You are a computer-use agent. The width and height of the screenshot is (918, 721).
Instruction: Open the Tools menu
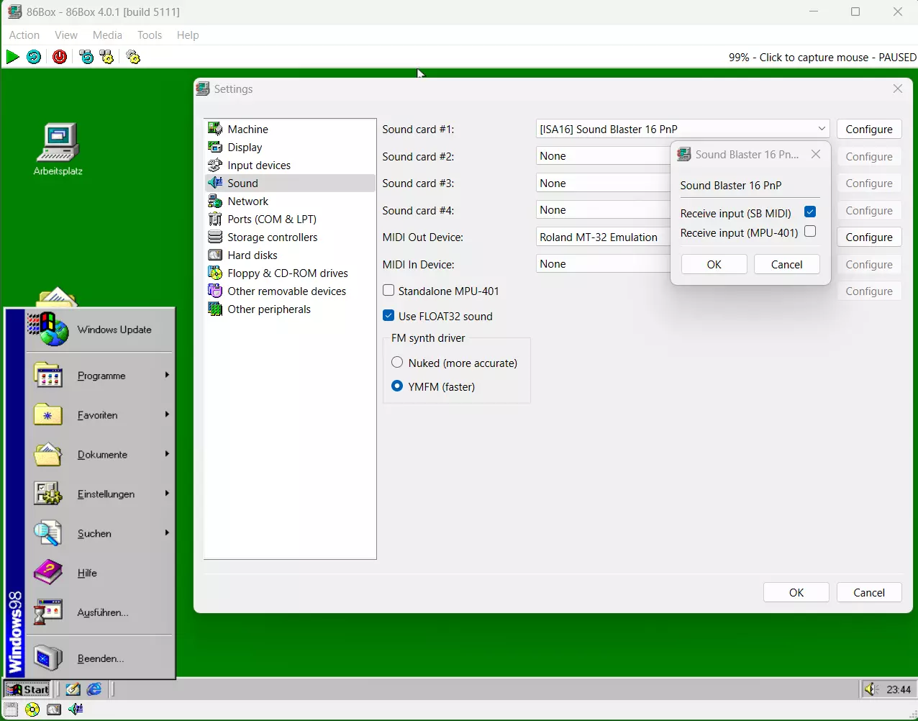[x=150, y=35]
